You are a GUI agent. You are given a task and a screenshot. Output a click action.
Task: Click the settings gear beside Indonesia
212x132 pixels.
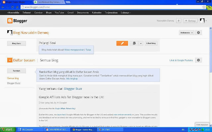pyautogui.click(x=198, y=33)
